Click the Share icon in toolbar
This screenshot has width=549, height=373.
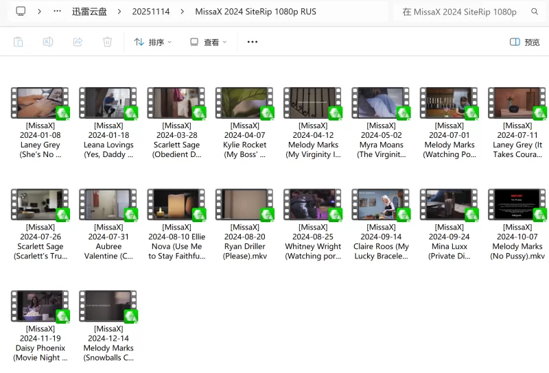click(78, 42)
